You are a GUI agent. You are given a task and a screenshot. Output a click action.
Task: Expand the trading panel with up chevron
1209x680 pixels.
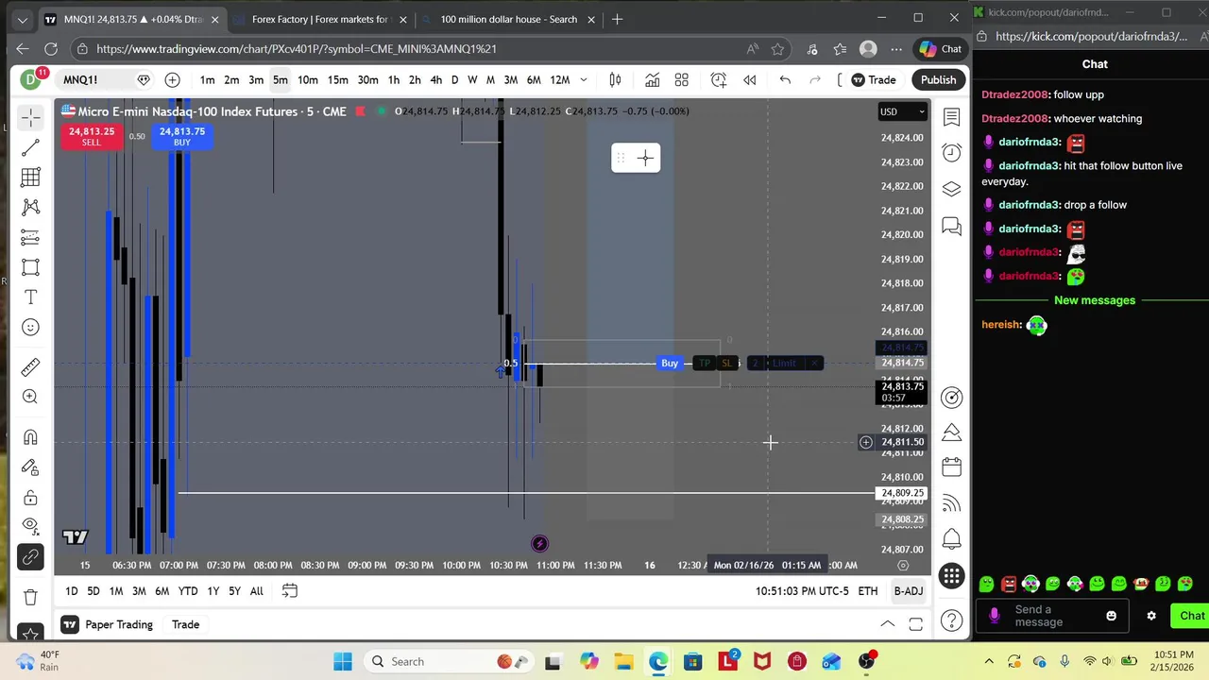click(x=888, y=624)
